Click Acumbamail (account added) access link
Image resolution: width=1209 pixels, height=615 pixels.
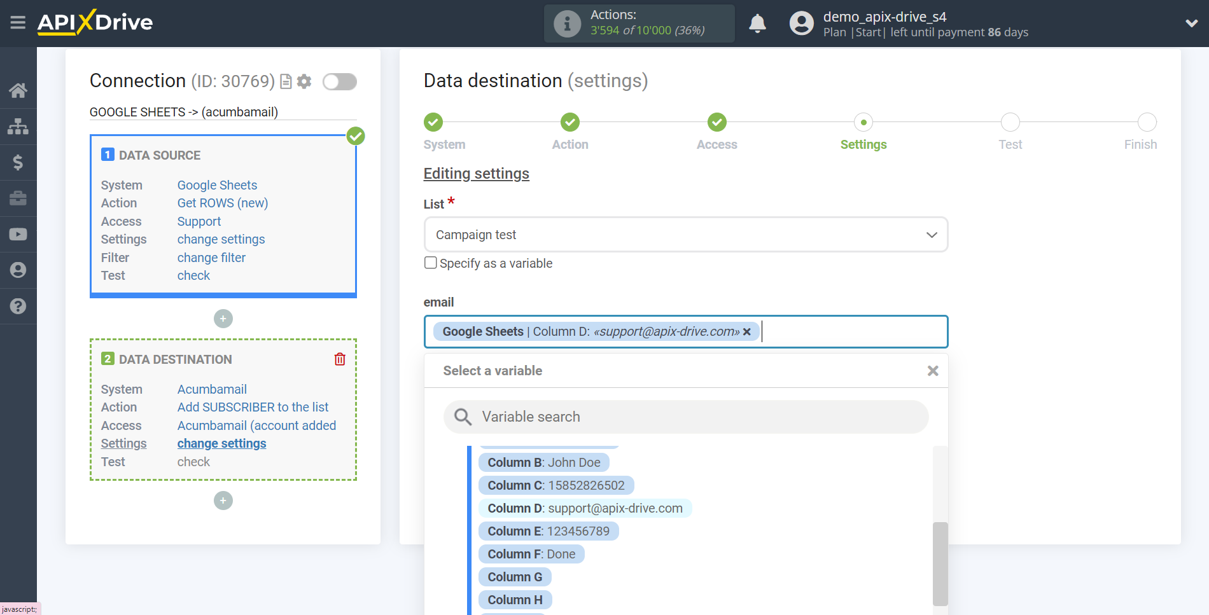(256, 425)
